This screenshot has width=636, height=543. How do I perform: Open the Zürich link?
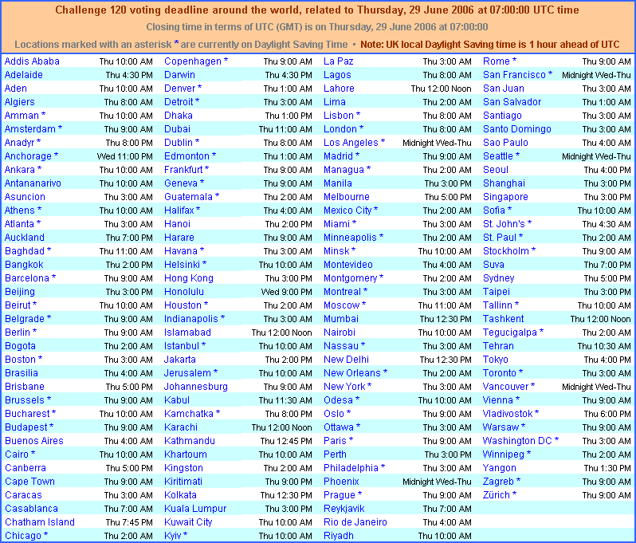[496, 495]
